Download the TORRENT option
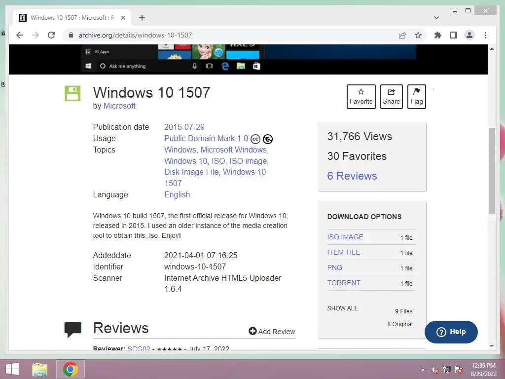This screenshot has height=379, width=505. (344, 283)
